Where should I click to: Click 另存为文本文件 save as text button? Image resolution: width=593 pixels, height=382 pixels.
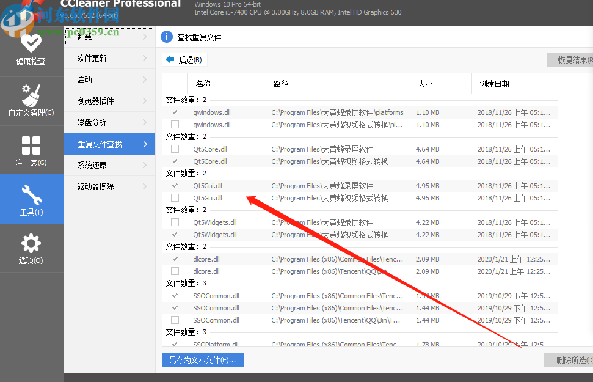[x=202, y=359]
